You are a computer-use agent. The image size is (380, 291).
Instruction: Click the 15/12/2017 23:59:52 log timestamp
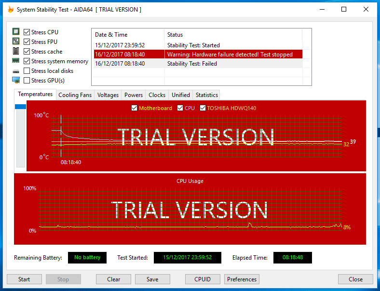tap(120, 45)
